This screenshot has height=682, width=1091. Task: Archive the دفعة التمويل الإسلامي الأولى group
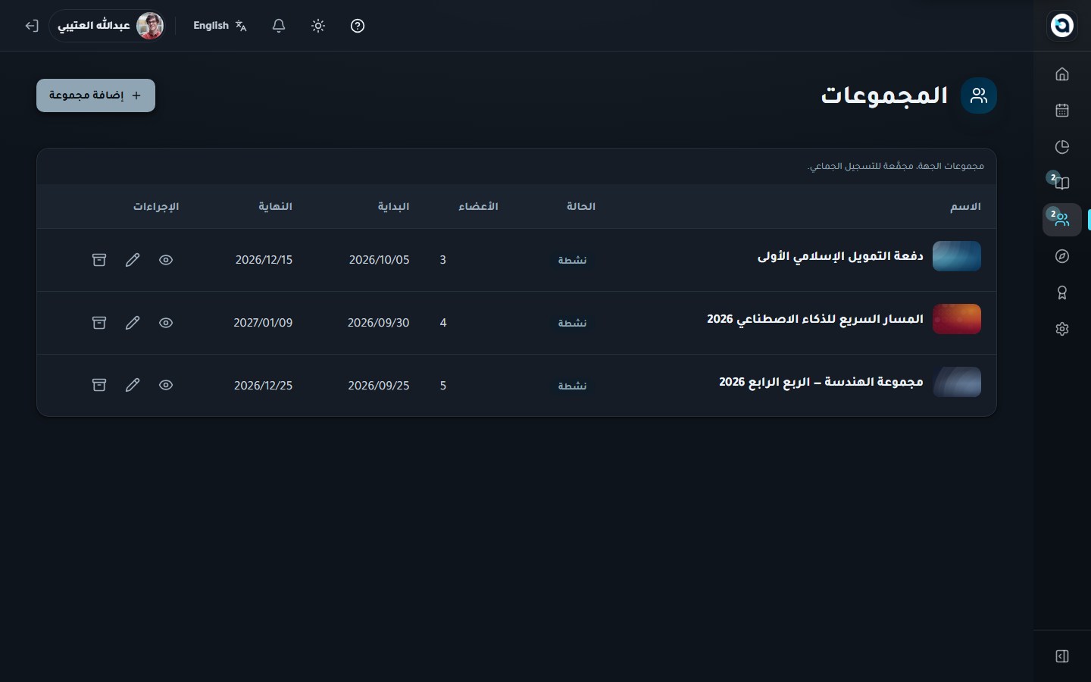[x=99, y=260]
